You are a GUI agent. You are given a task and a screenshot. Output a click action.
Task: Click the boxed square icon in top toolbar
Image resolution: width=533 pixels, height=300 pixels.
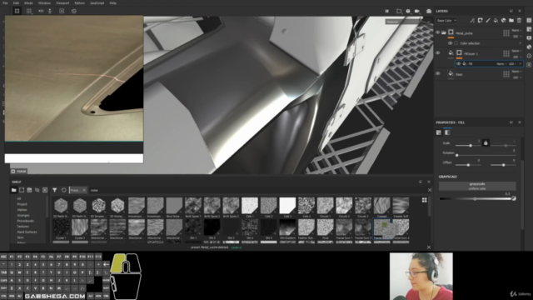pos(62,11)
